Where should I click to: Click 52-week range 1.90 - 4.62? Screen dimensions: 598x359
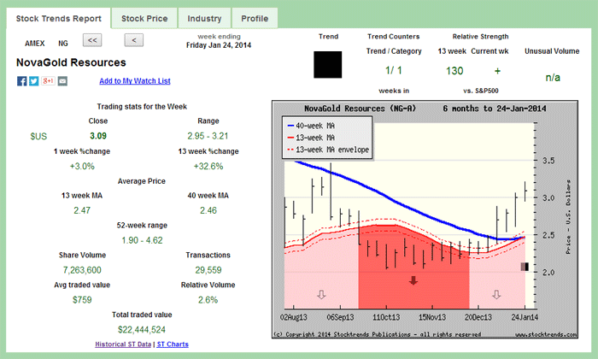[142, 240]
